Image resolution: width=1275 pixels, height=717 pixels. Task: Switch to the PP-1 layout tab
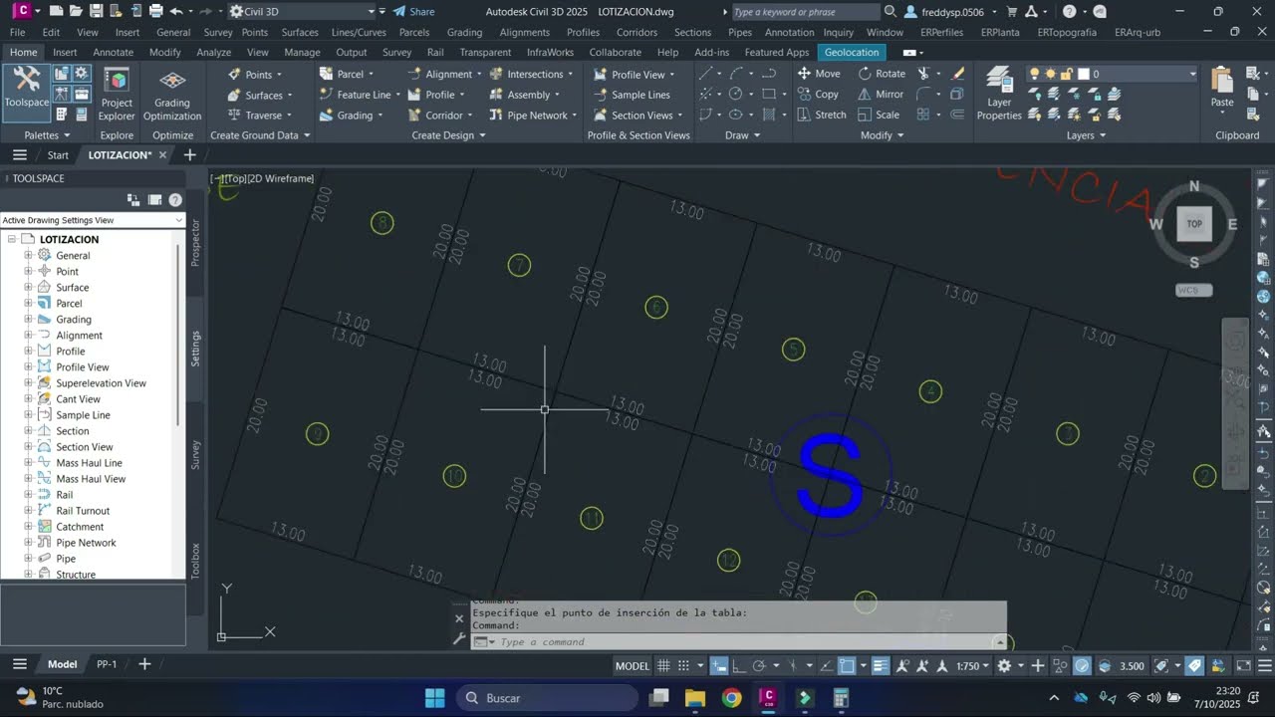tap(107, 664)
